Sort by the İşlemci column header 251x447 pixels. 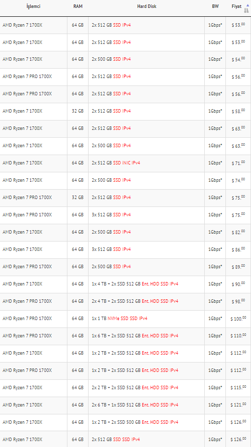(x=33, y=6)
